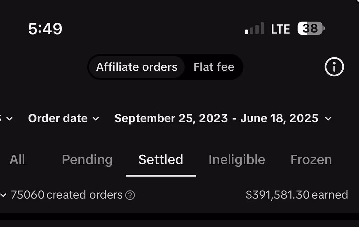
Task: Switch to Affiliate orders segment
Action: click(x=137, y=67)
